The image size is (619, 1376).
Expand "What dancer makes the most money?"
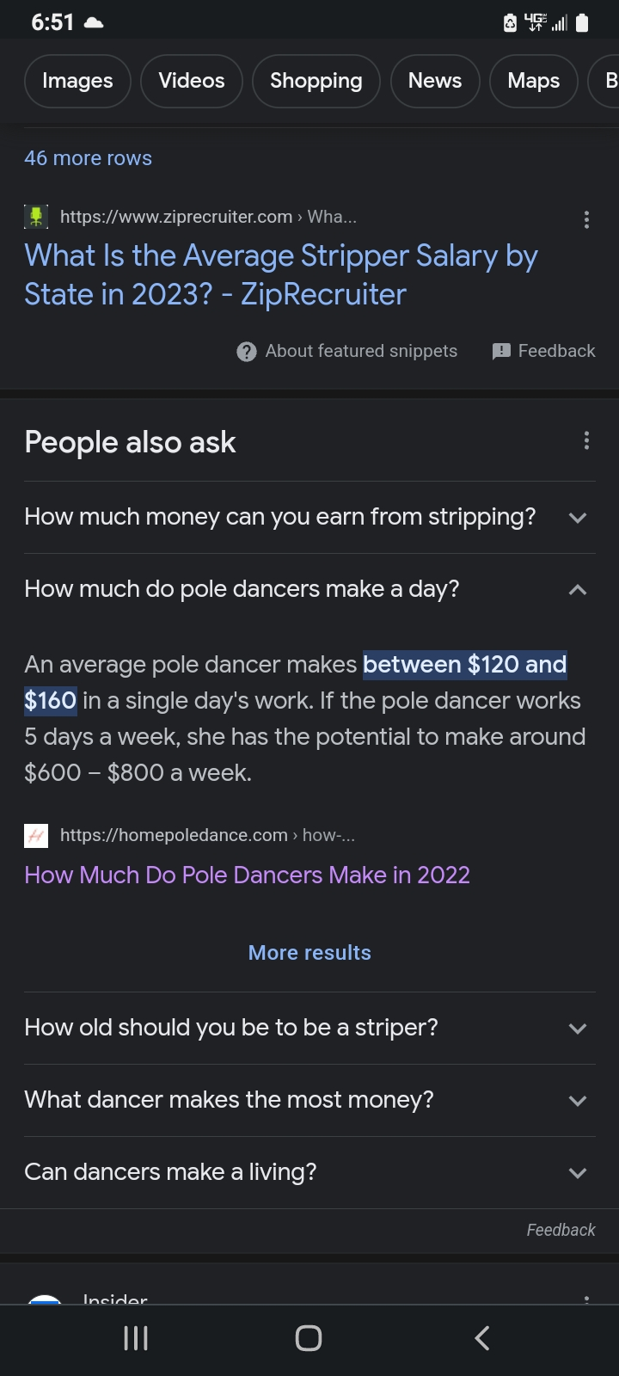(309, 1100)
